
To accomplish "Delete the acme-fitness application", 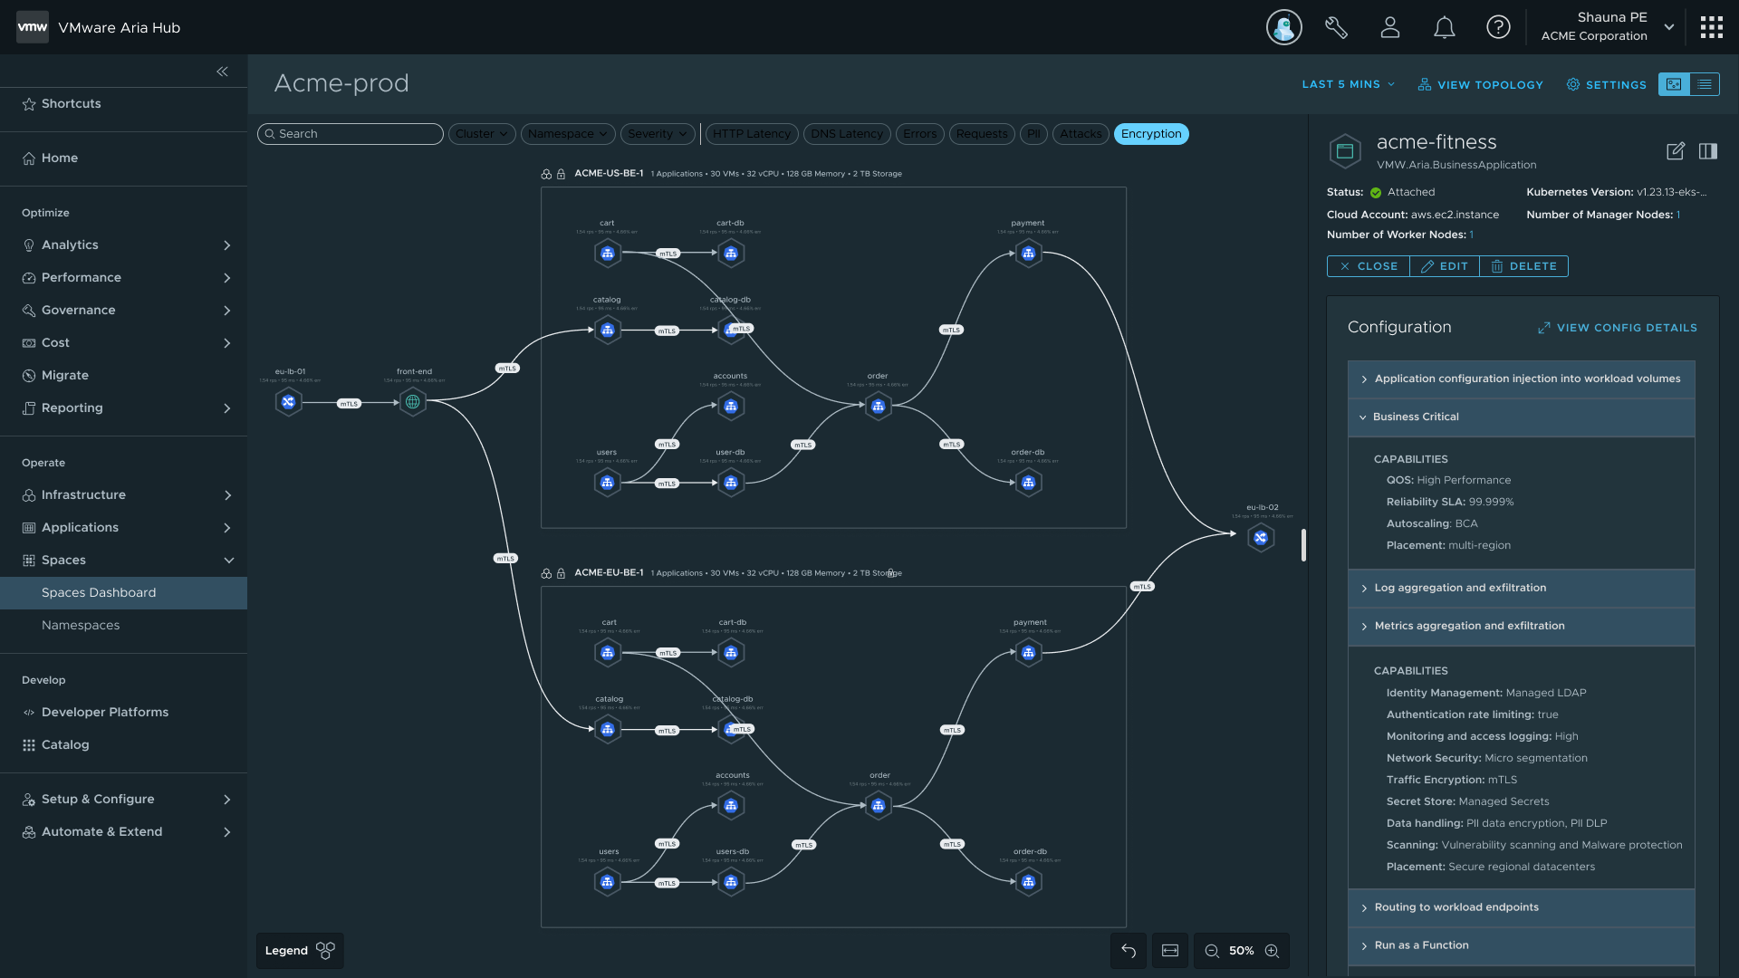I will 1523,266.
